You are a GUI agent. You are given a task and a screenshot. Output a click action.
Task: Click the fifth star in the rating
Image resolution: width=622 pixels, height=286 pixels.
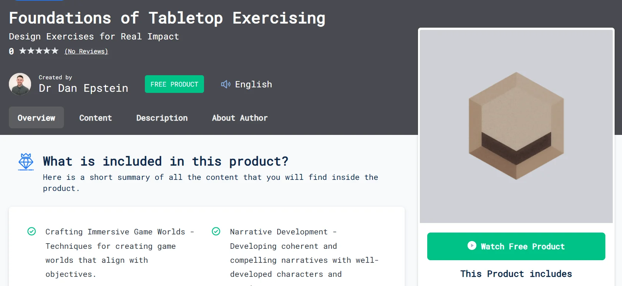click(x=55, y=51)
